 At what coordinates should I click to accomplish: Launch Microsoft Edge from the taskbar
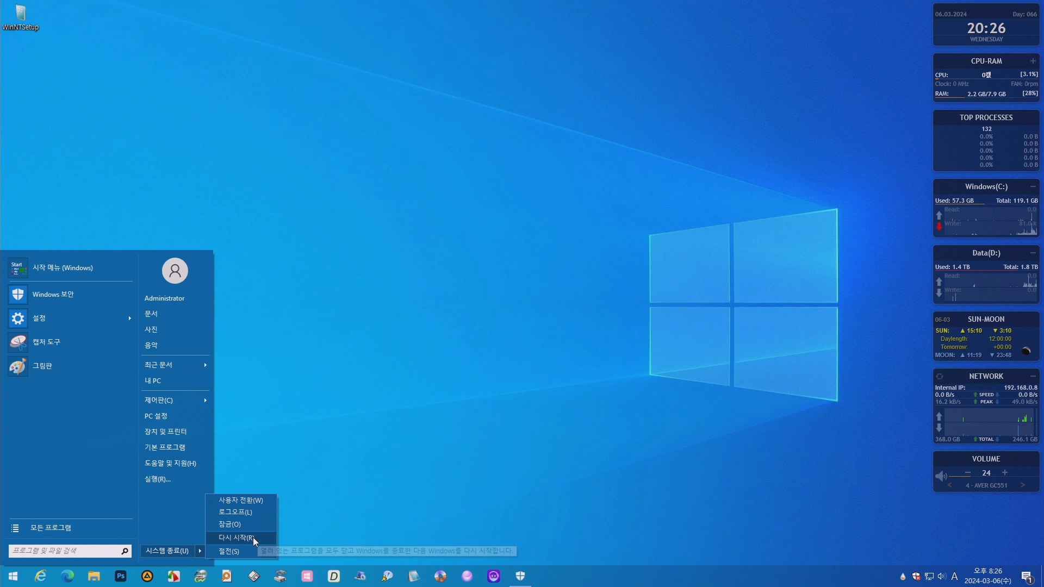click(67, 576)
